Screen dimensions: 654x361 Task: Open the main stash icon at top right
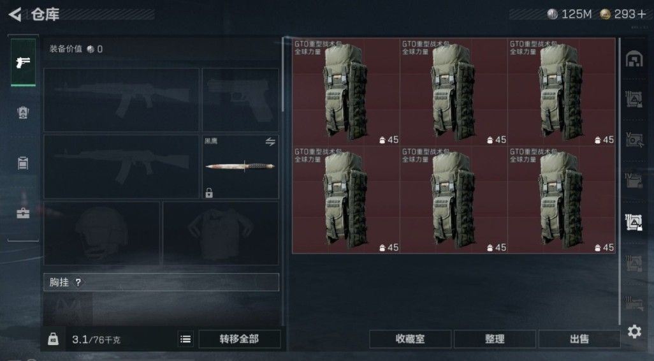634,59
